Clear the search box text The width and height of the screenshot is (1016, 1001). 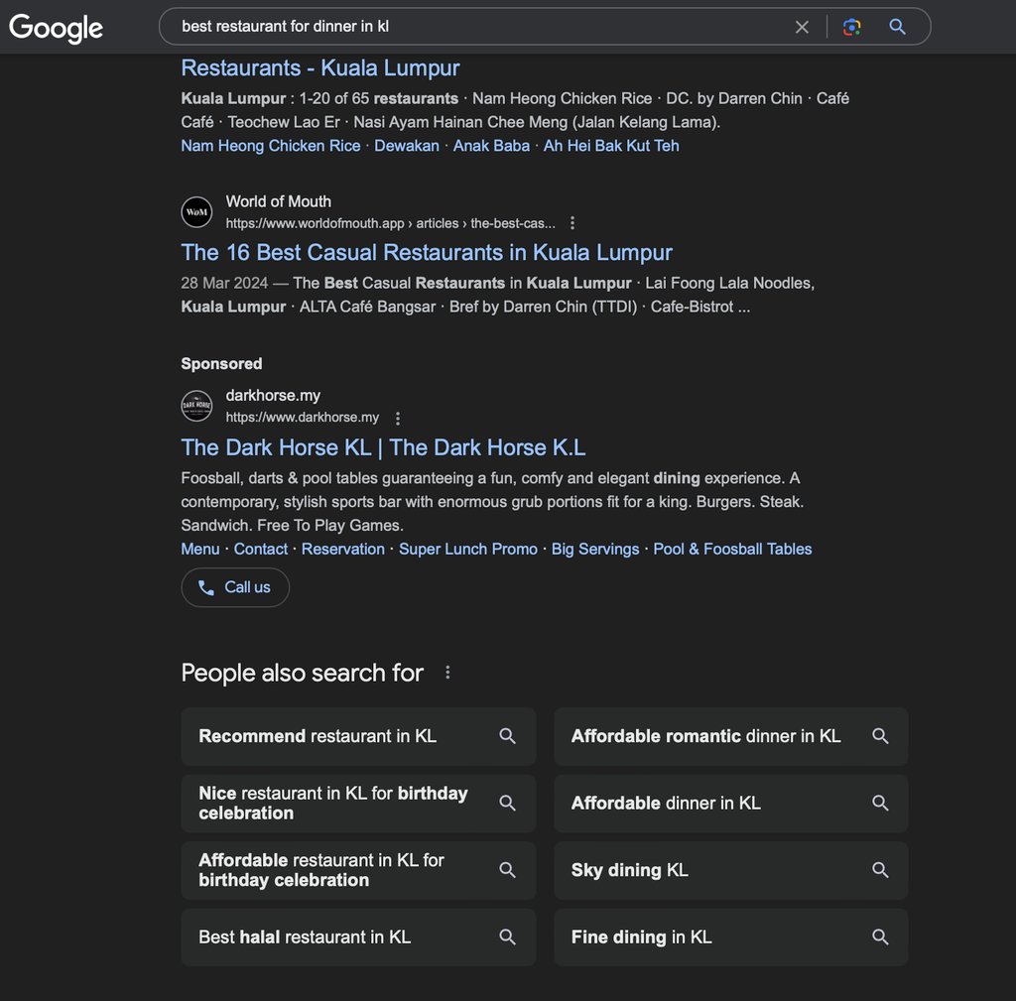coord(802,27)
